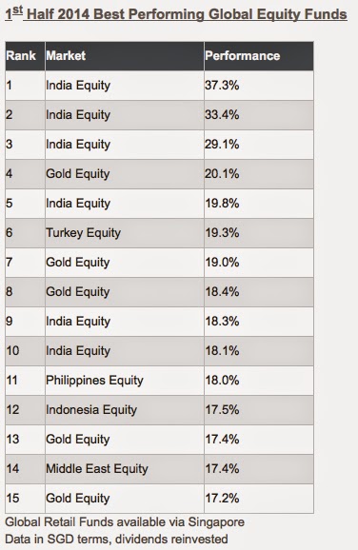
Task: Select the Turkey Equity market cell
Action: [124, 233]
